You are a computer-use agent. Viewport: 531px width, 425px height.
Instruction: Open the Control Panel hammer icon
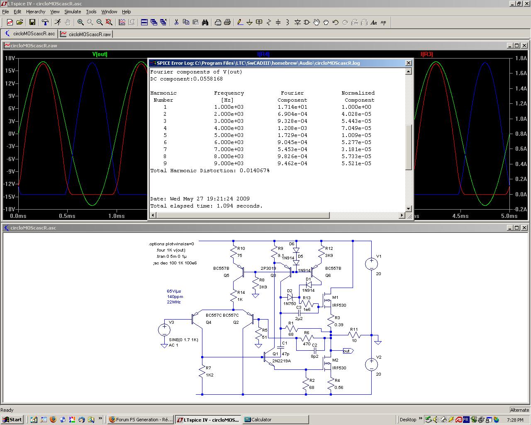click(45, 22)
